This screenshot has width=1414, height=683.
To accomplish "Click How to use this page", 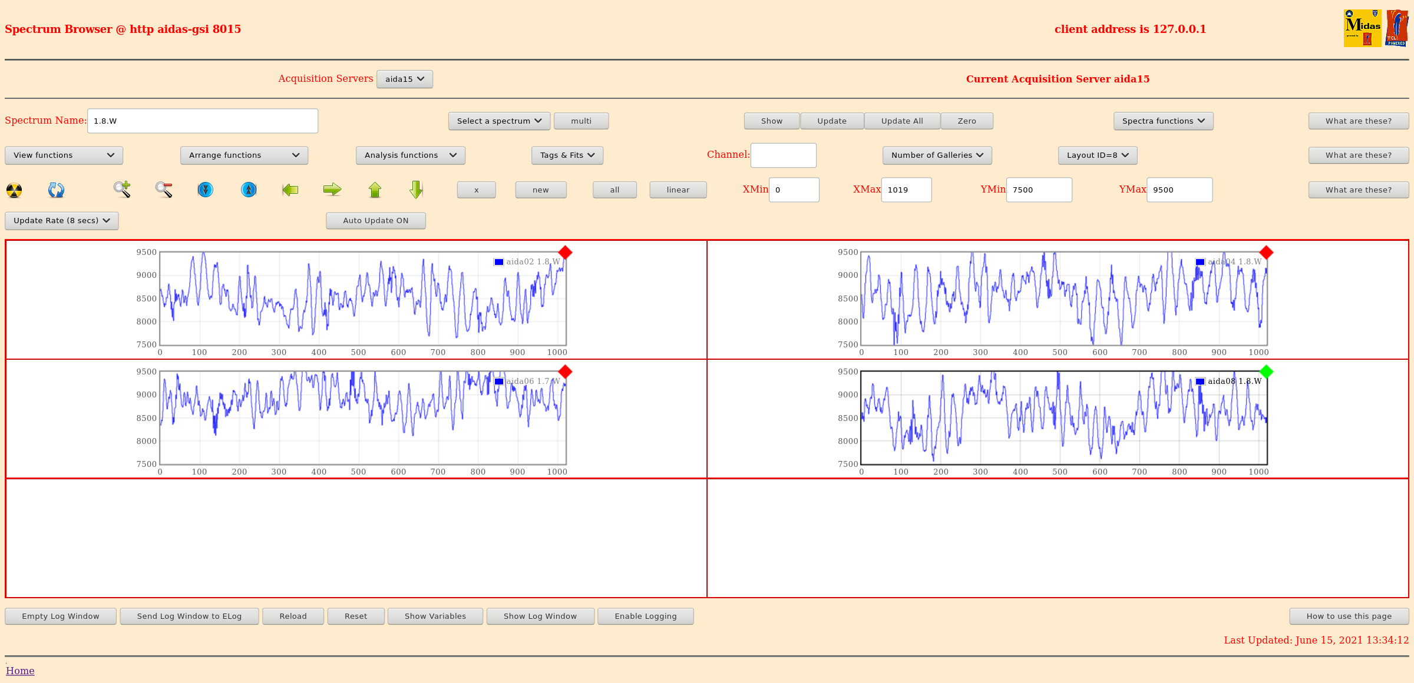I will [x=1349, y=616].
